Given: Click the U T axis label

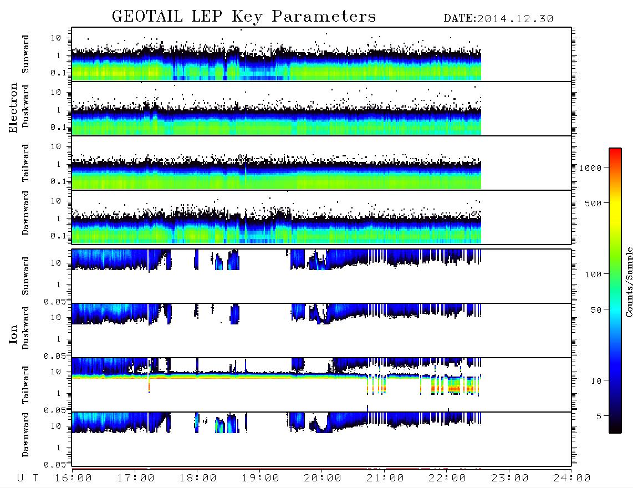Looking at the screenshot, I should pyautogui.click(x=28, y=479).
